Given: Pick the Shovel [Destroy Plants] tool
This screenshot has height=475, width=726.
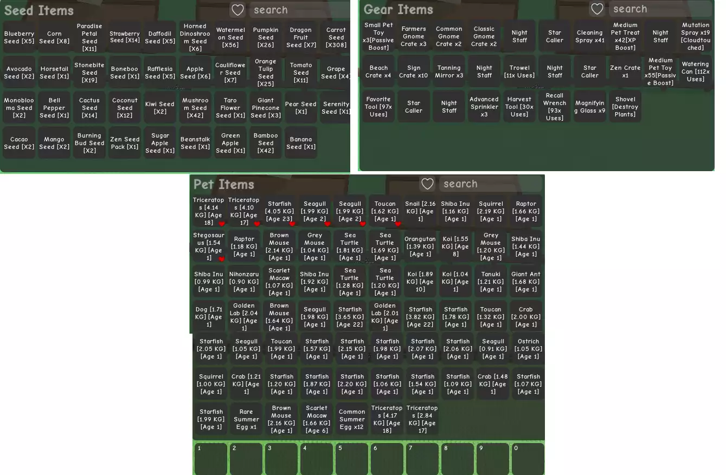Looking at the screenshot, I should click(x=625, y=107).
